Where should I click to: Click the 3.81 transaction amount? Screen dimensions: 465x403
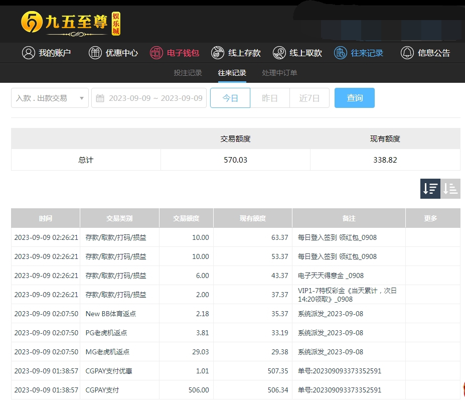[203, 333]
